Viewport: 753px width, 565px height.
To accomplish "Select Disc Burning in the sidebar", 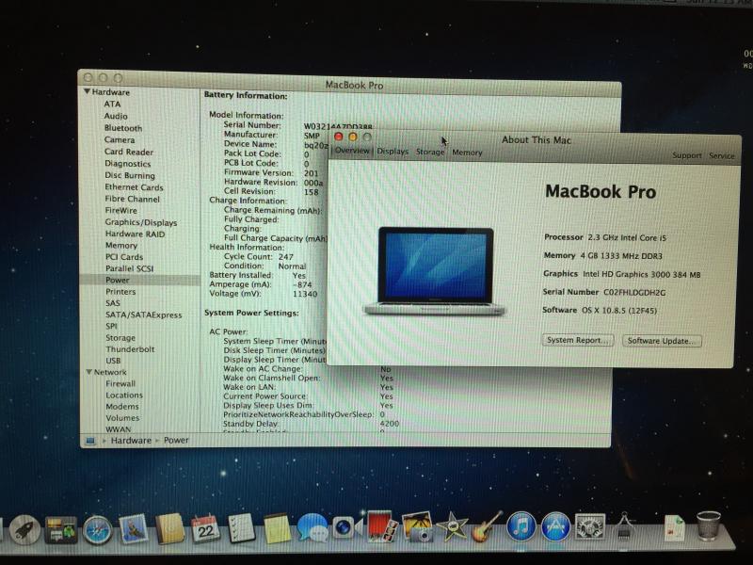I will click(x=130, y=175).
